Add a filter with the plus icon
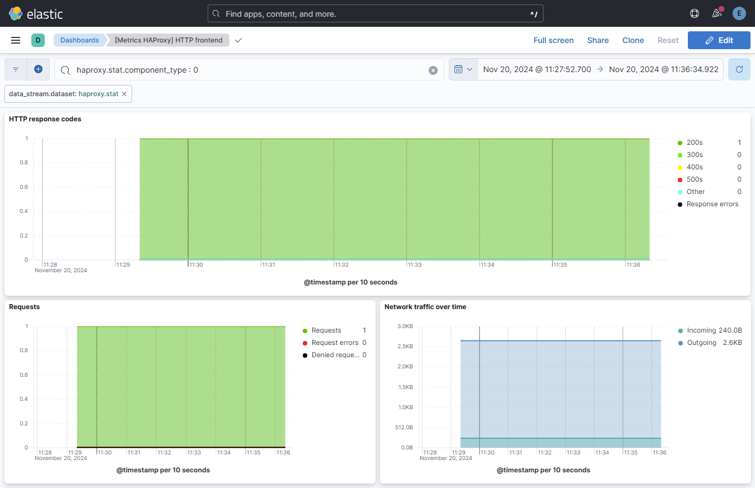This screenshot has height=488, width=755. (38, 69)
